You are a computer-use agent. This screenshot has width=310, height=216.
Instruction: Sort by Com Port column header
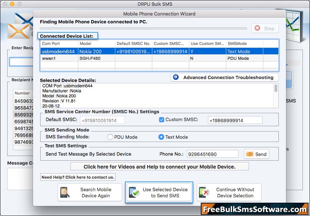pos(59,43)
